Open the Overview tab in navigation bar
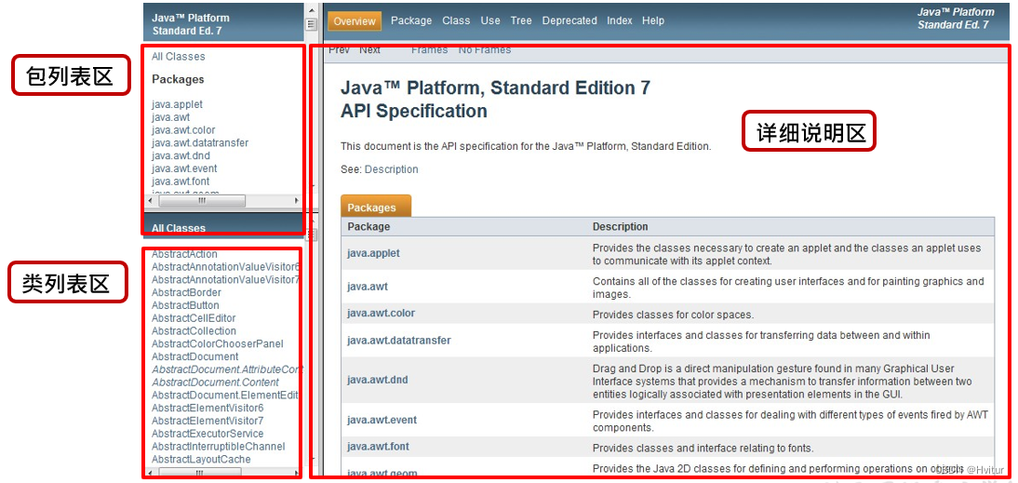 (355, 20)
